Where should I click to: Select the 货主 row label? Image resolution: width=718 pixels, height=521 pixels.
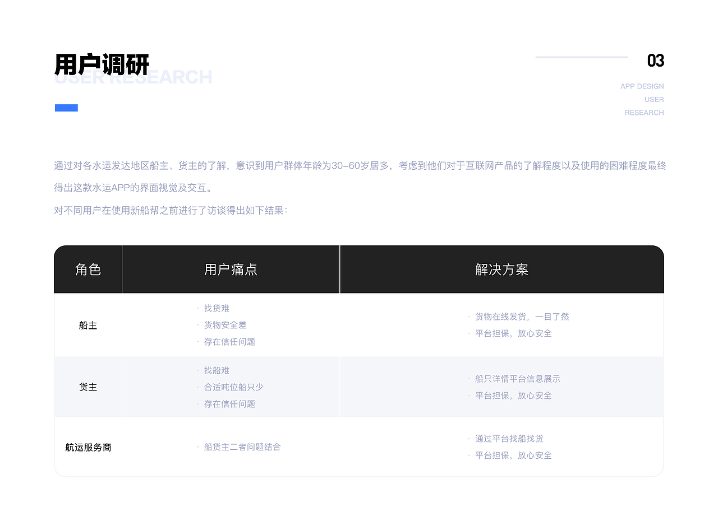point(88,387)
